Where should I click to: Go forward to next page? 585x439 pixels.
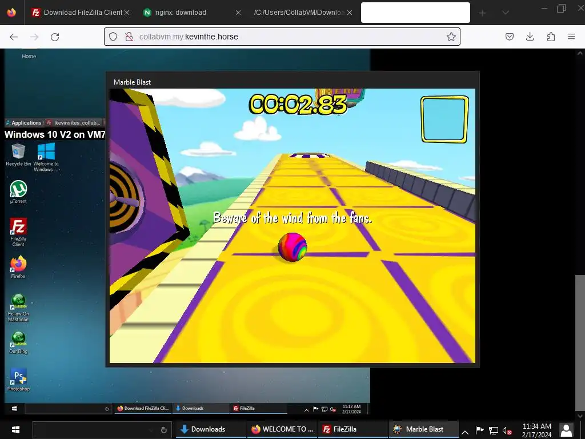(34, 37)
